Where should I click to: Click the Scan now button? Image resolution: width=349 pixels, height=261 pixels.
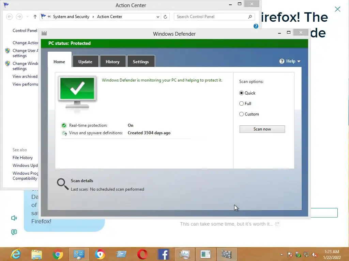(262, 129)
